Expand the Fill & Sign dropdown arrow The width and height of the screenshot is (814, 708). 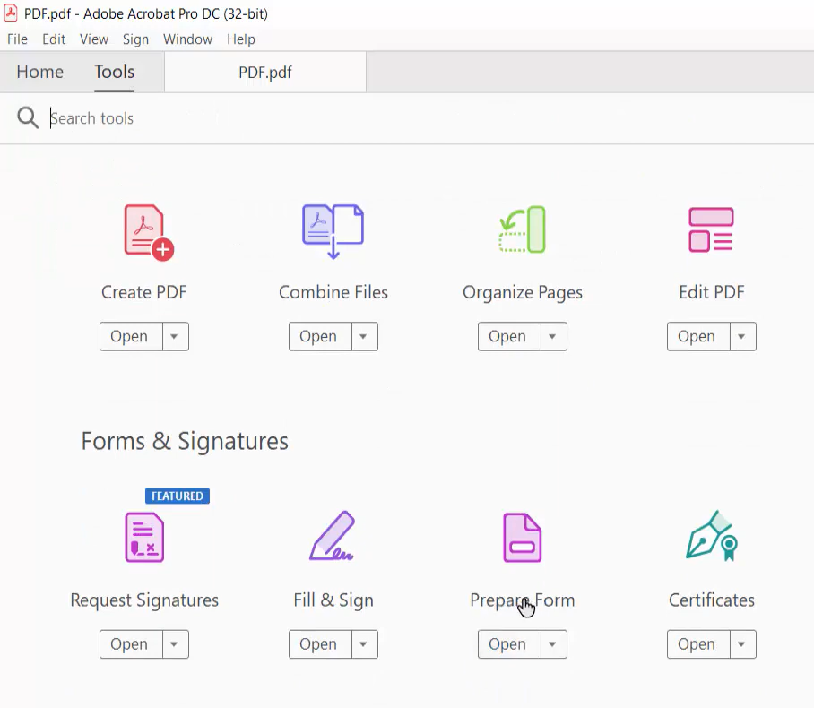pos(364,644)
